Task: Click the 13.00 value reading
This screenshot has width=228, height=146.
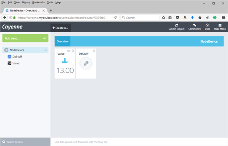Action: click(65, 70)
